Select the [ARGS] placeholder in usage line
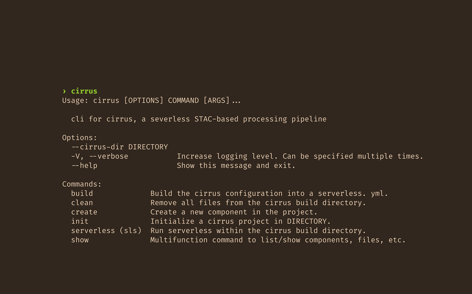The height and width of the screenshot is (294, 472). point(216,101)
